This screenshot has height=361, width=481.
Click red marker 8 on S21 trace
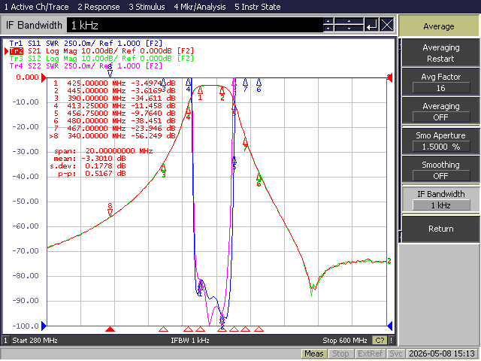110,210
